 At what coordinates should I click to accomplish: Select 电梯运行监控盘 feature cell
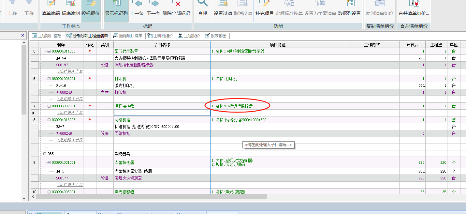pos(278,106)
